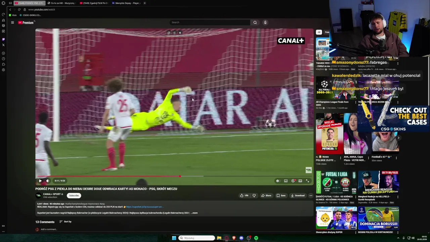Open X icon in browser sidebar
Viewport: 430px width, 242px height.
point(3,45)
